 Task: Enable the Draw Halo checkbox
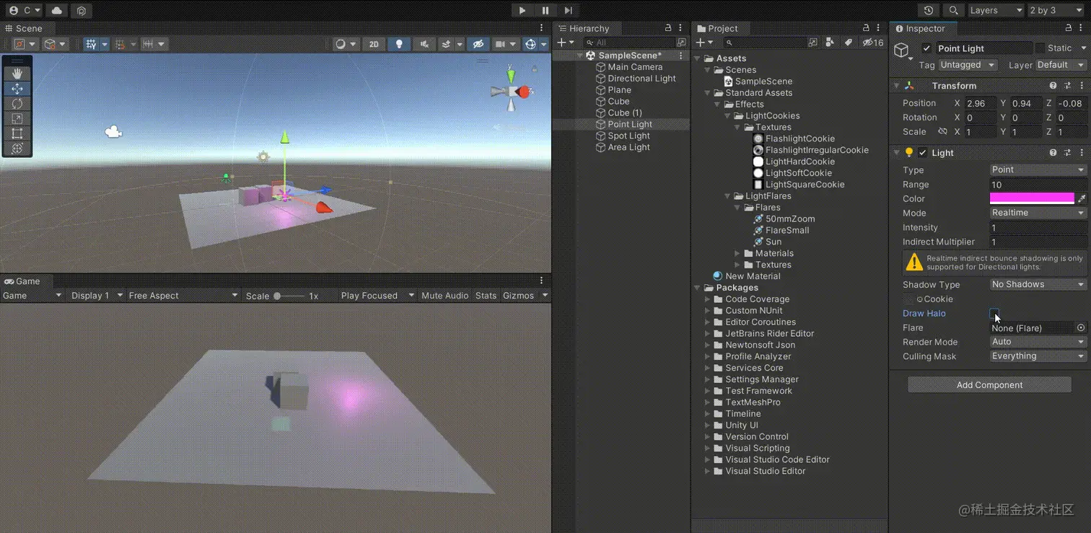pos(994,314)
